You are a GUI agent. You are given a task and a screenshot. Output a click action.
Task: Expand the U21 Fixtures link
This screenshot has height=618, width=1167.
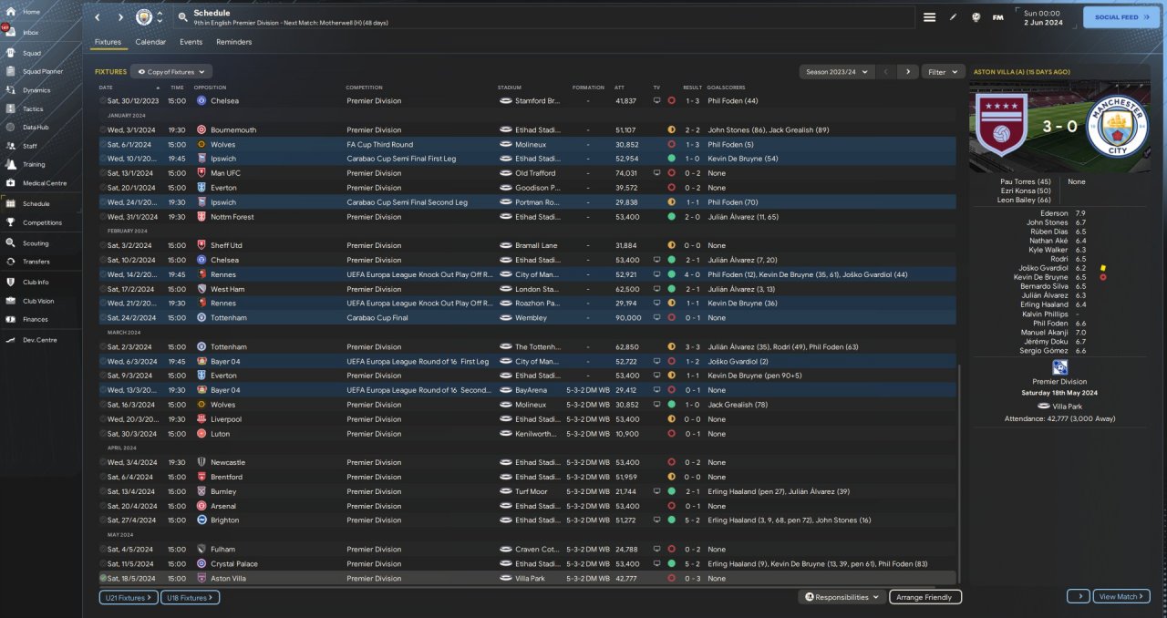pyautogui.click(x=129, y=597)
